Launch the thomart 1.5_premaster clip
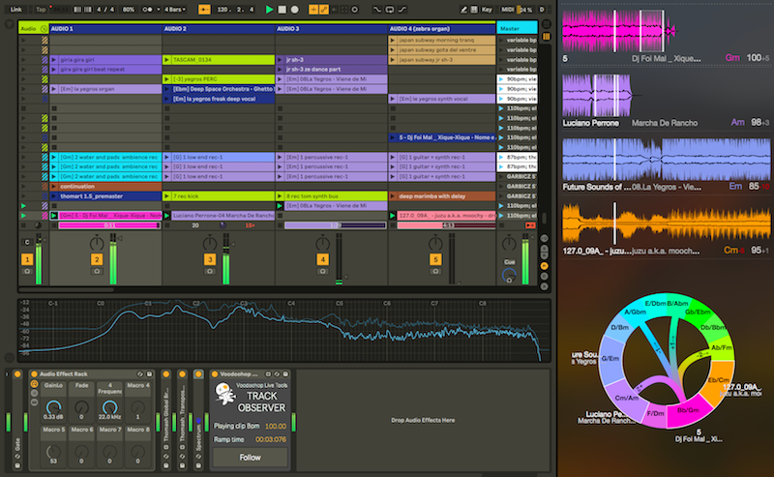 point(54,196)
